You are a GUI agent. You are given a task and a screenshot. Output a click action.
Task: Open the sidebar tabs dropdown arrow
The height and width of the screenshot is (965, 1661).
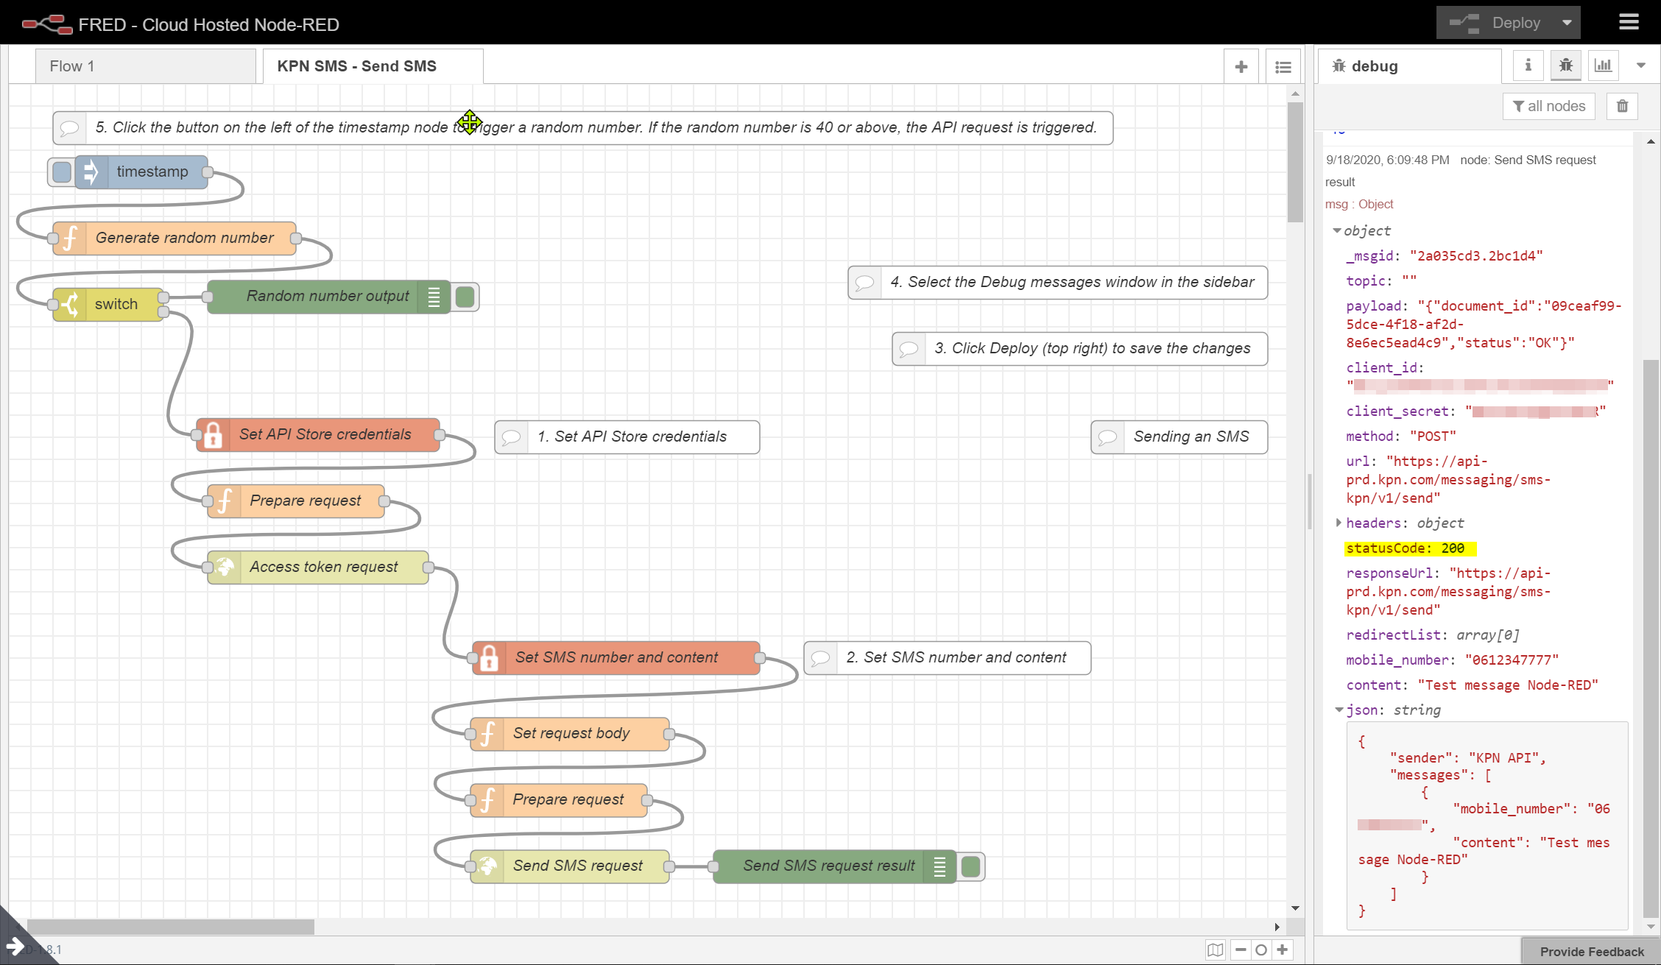click(x=1641, y=66)
